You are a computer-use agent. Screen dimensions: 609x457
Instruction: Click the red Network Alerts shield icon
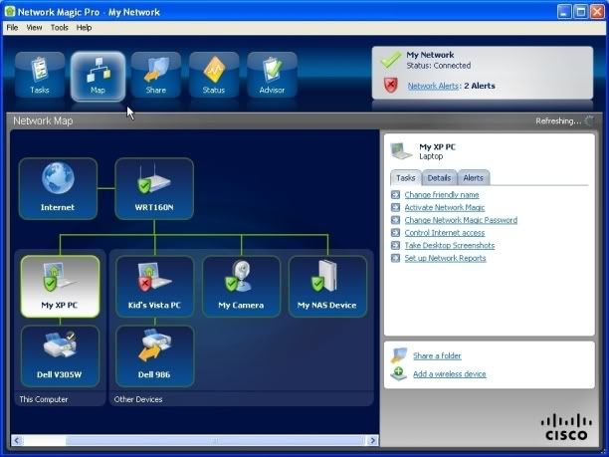(391, 85)
